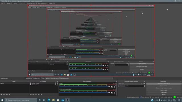Click the Windows taskbar search box
182x102 pixels.
pos(21,100)
